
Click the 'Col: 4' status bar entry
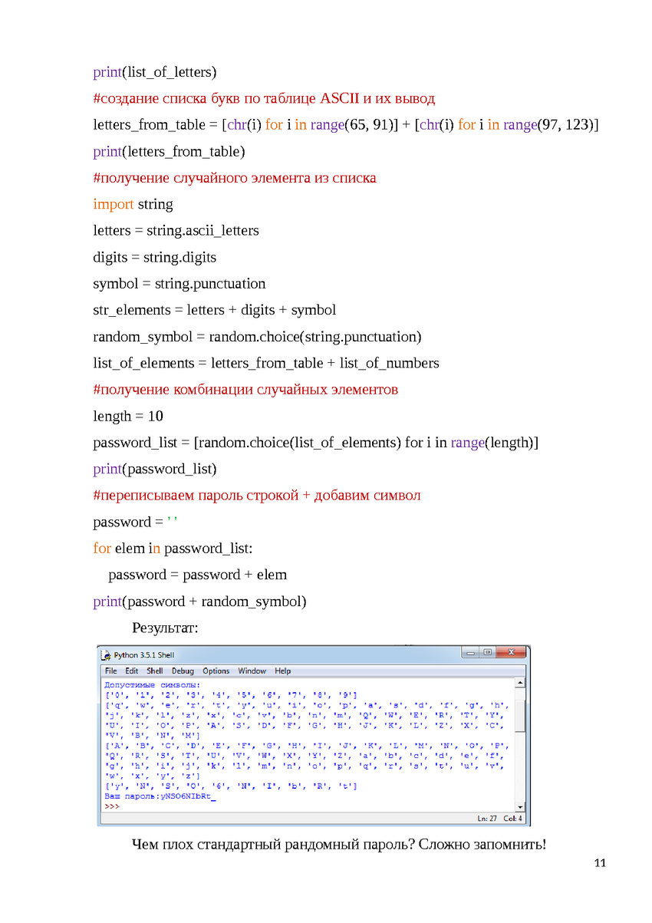pos(514,819)
